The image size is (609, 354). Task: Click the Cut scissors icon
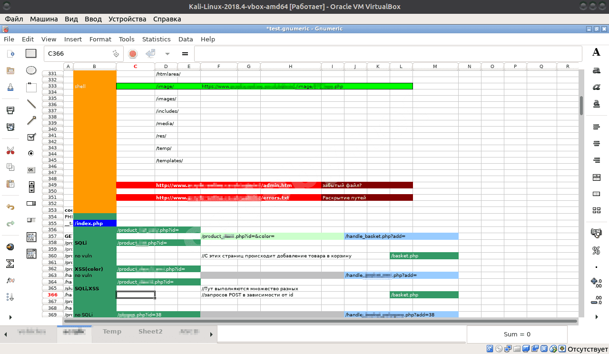tap(10, 151)
